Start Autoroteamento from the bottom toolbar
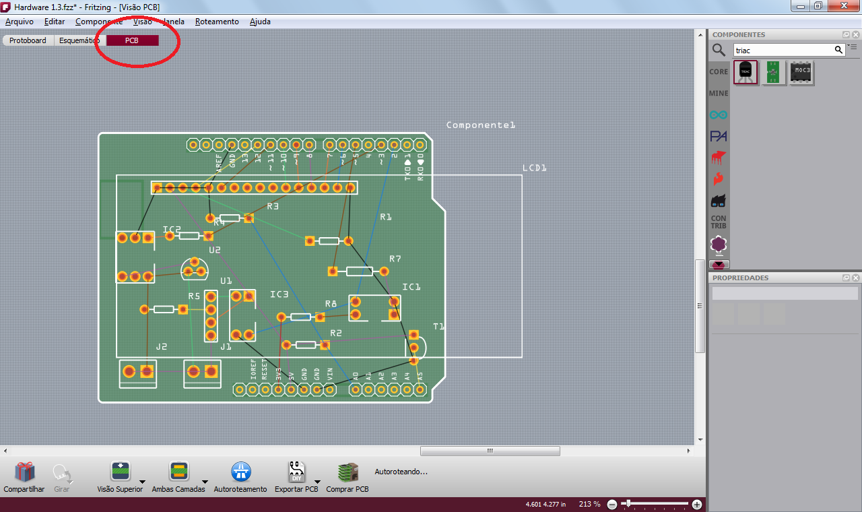This screenshot has height=512, width=862. [x=240, y=472]
